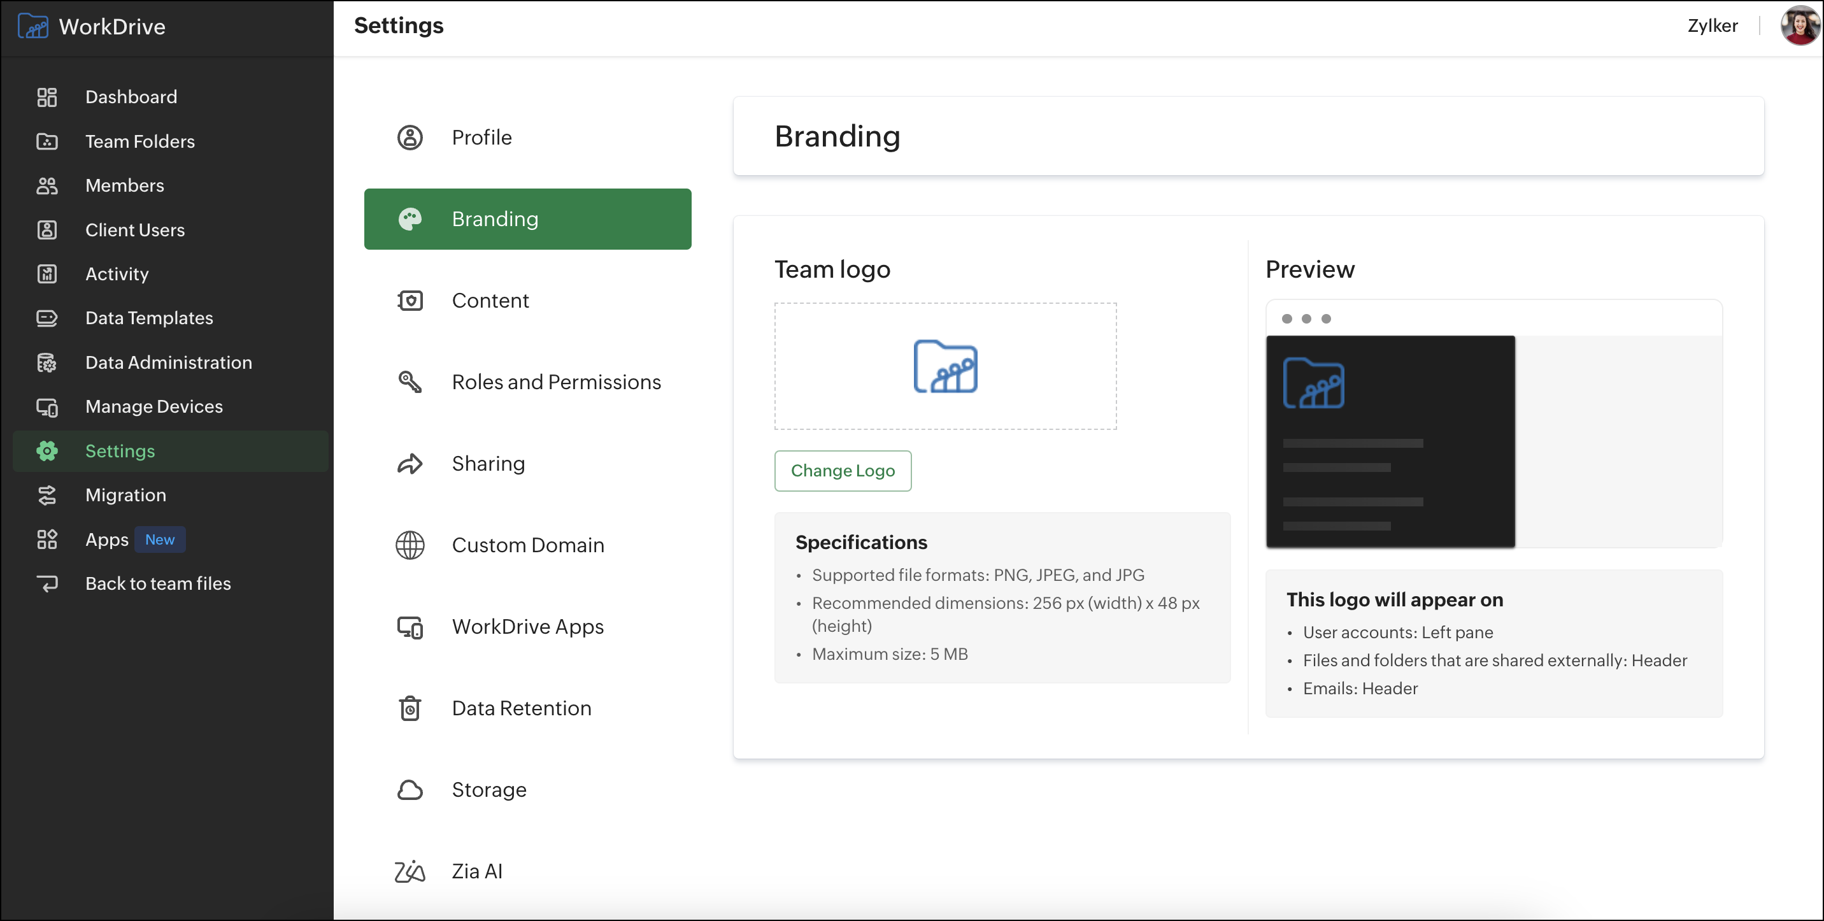
Task: Click the Data Retention trash icon
Action: pyautogui.click(x=410, y=708)
